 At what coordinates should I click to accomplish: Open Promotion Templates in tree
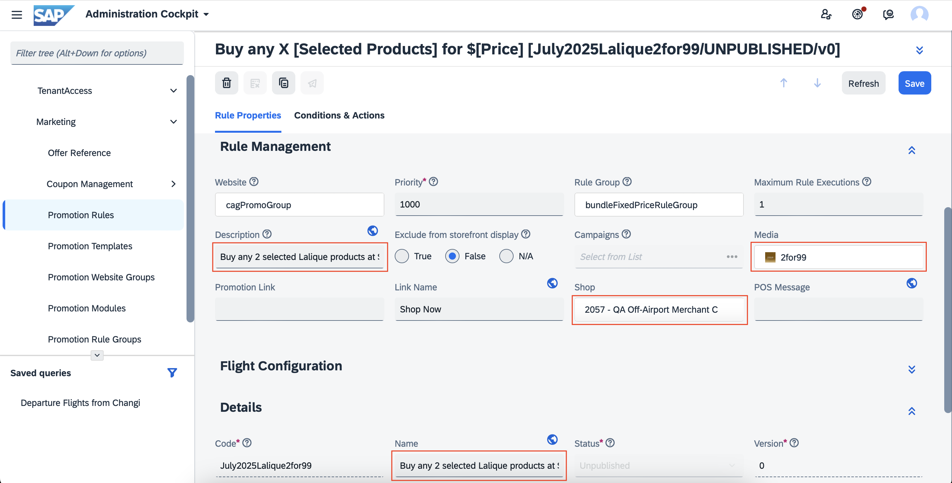[90, 246]
